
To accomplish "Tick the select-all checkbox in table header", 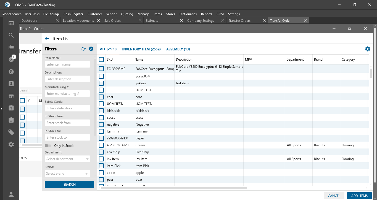I will 101,60.
